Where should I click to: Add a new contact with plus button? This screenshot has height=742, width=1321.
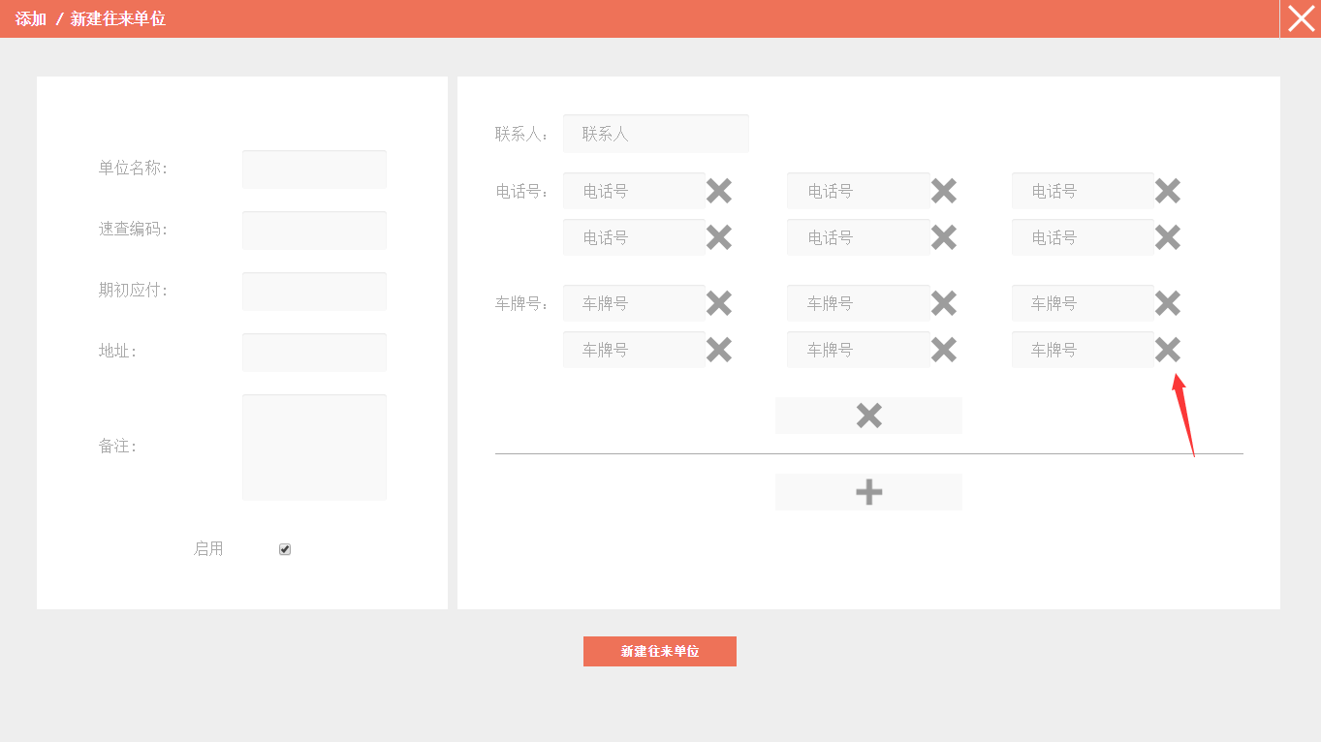click(x=868, y=492)
